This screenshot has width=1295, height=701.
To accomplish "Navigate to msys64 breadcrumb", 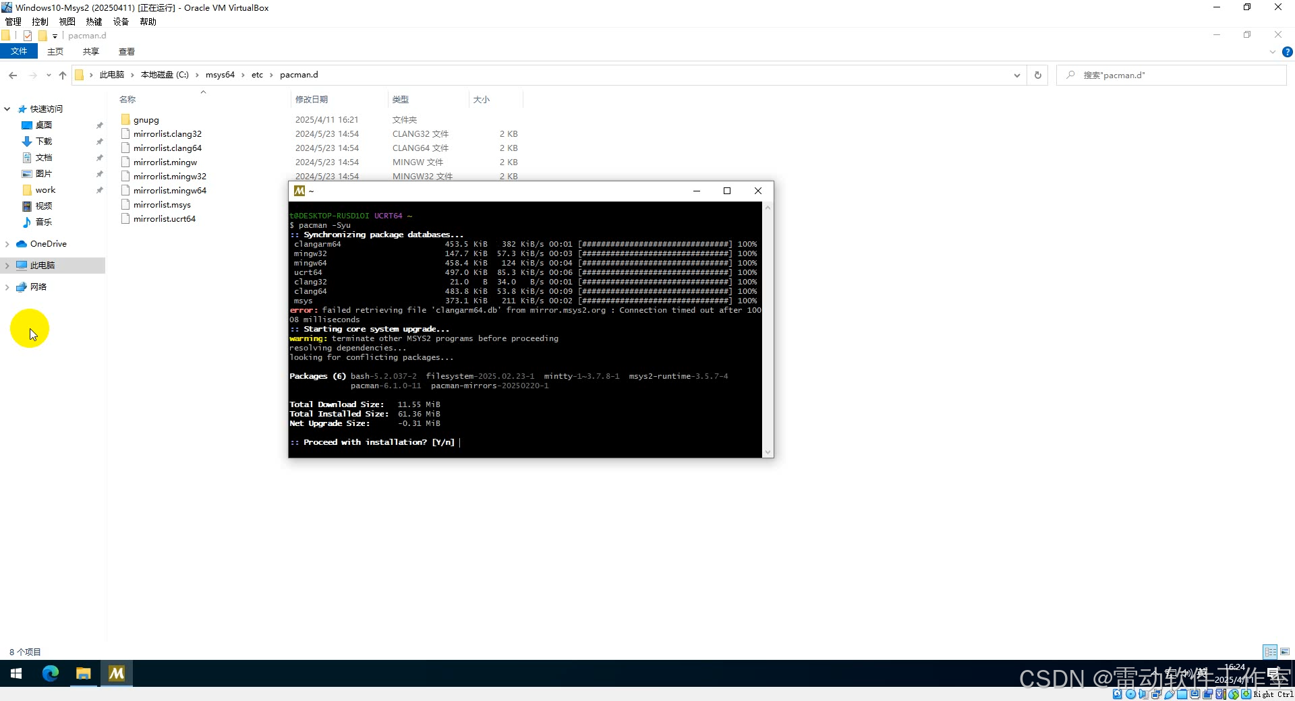I will (x=220, y=75).
